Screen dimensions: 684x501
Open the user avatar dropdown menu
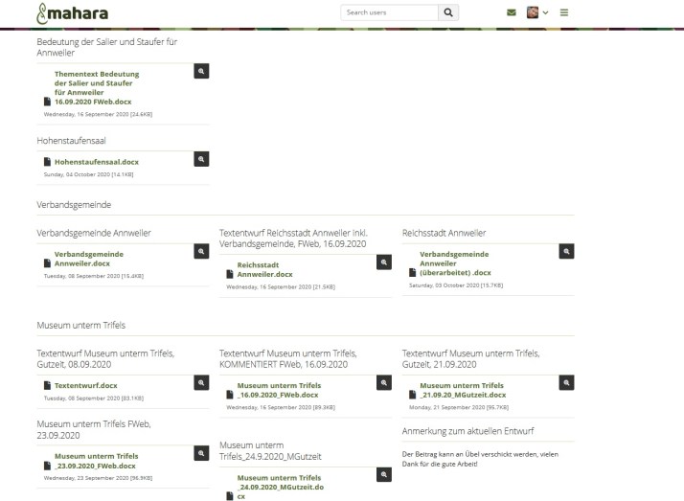click(x=537, y=12)
